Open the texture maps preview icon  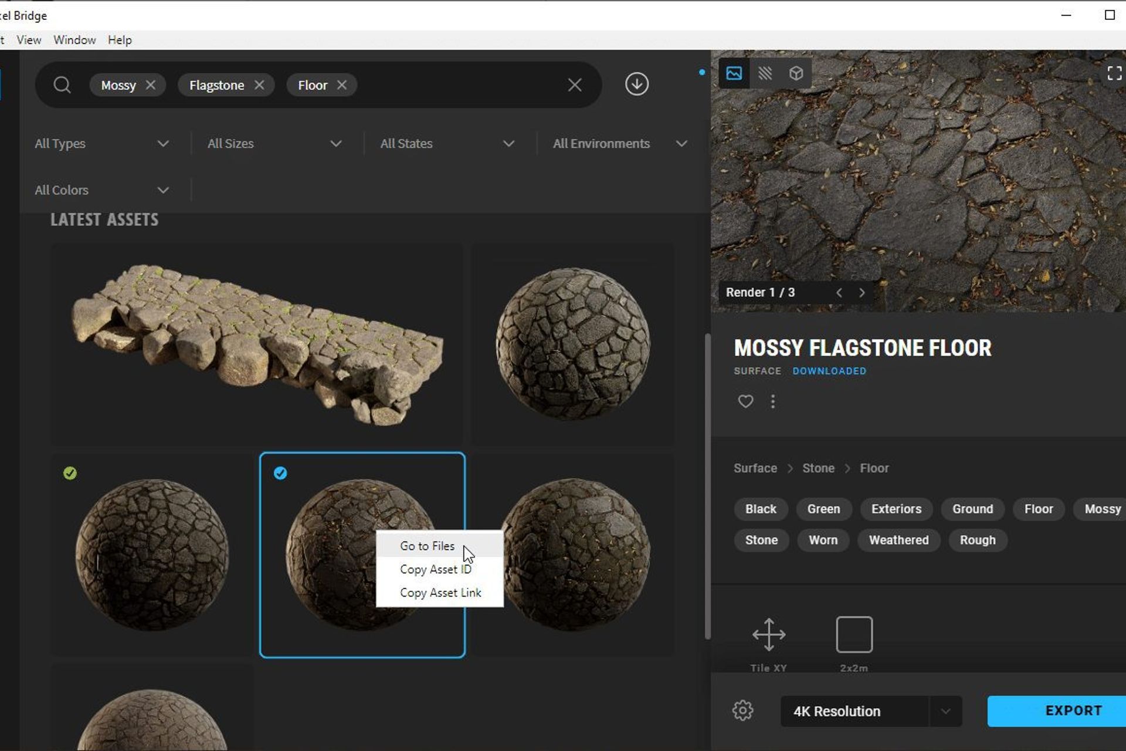pyautogui.click(x=765, y=73)
